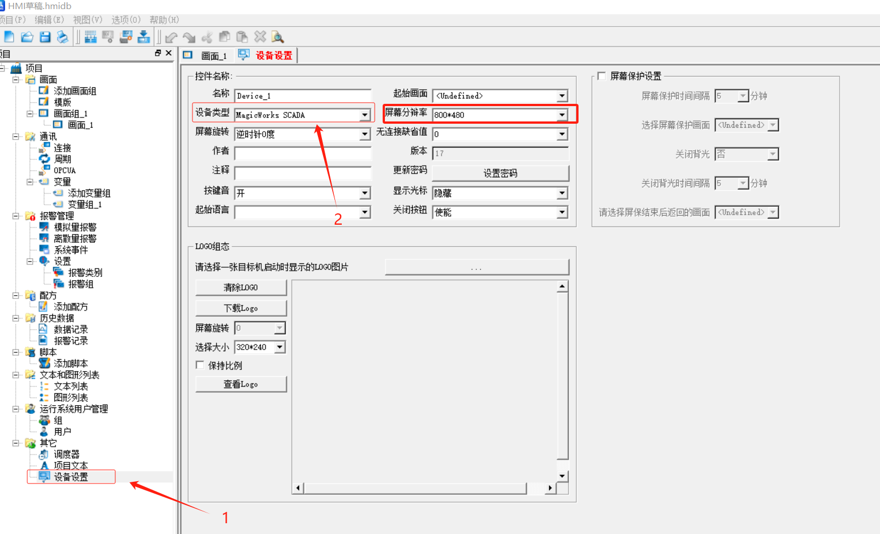Click the Find magnifier toolbar icon
The width and height of the screenshot is (880, 534).
click(x=278, y=37)
